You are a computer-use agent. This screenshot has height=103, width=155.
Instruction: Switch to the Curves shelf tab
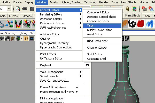[13, 16]
